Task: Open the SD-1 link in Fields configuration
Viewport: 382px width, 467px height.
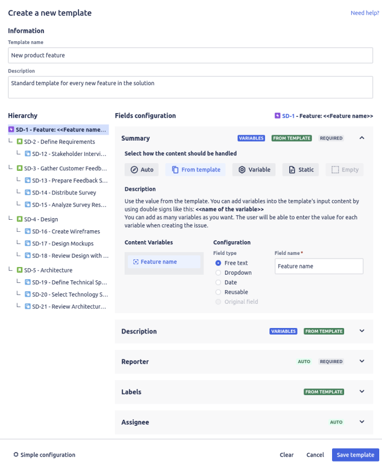Action: point(288,116)
